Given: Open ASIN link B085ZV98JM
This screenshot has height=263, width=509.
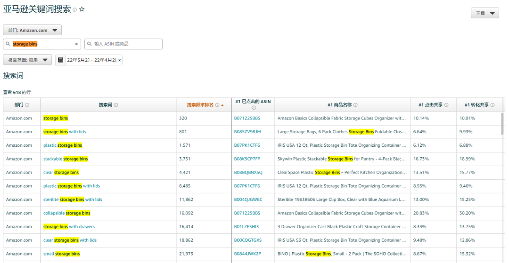Looking at the screenshot, I should pyautogui.click(x=247, y=132).
